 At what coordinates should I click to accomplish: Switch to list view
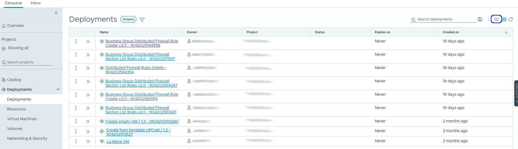pyautogui.click(x=496, y=19)
